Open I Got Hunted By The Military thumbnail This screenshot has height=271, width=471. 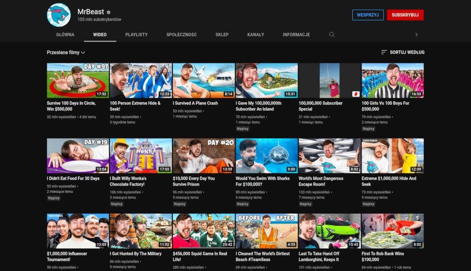point(141,231)
